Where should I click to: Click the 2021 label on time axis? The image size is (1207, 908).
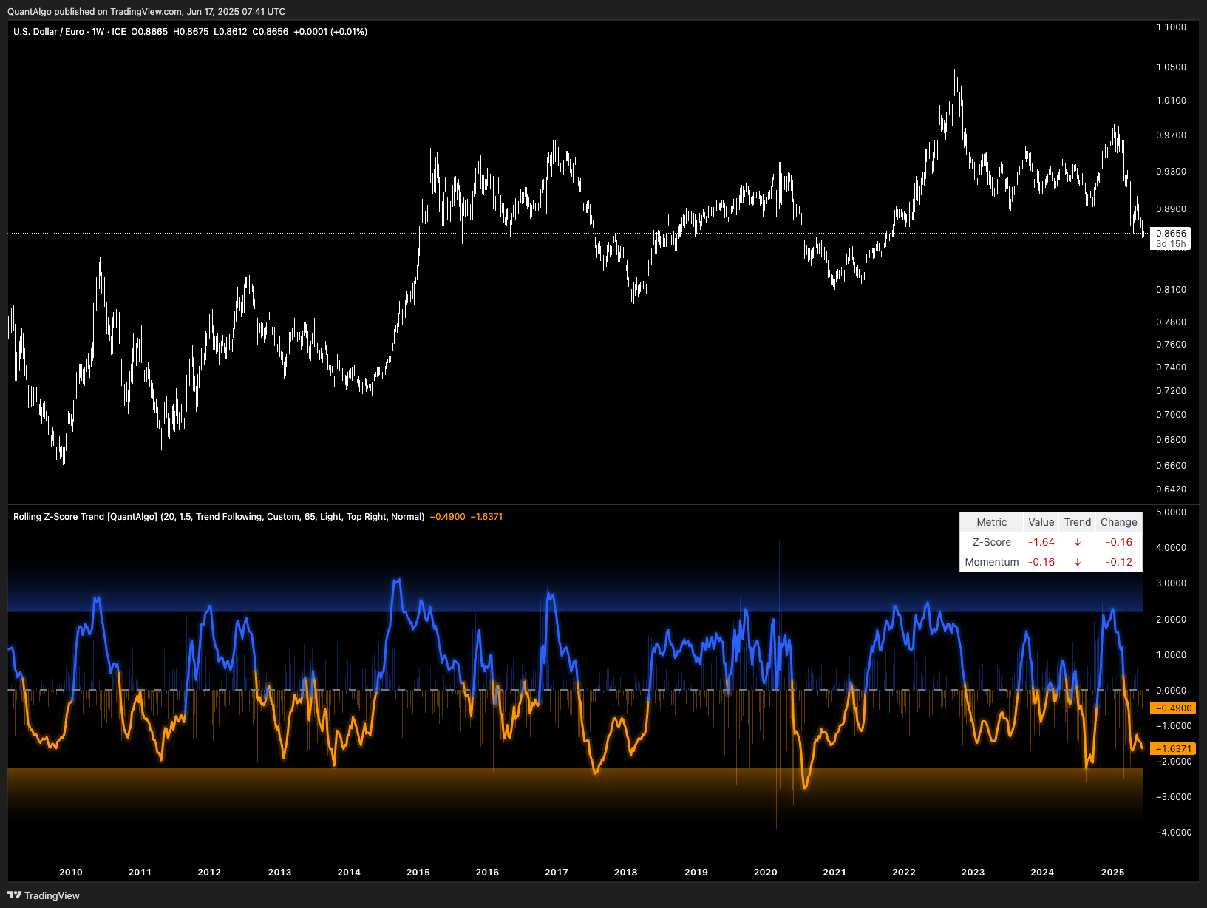[x=834, y=873]
